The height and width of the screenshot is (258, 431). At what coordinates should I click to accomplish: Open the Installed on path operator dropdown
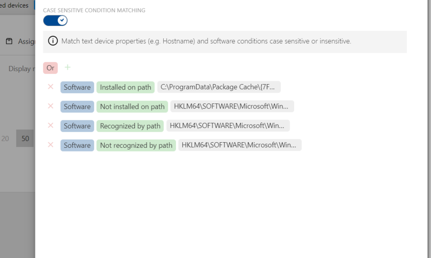coord(125,87)
